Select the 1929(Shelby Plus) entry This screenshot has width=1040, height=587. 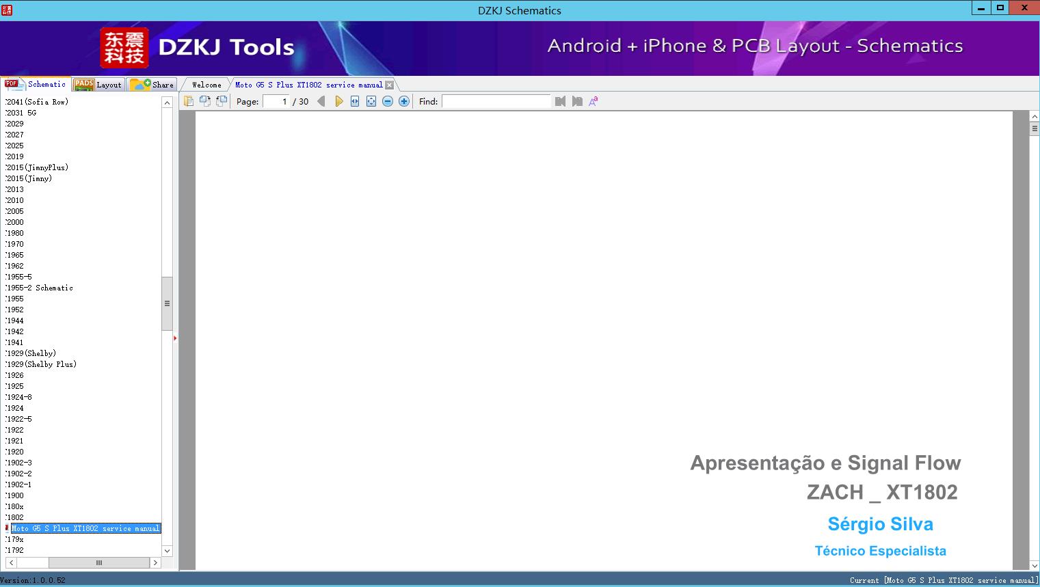tap(41, 364)
